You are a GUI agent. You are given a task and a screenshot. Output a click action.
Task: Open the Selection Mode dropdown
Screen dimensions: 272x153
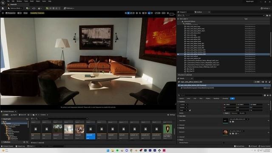[15, 8]
